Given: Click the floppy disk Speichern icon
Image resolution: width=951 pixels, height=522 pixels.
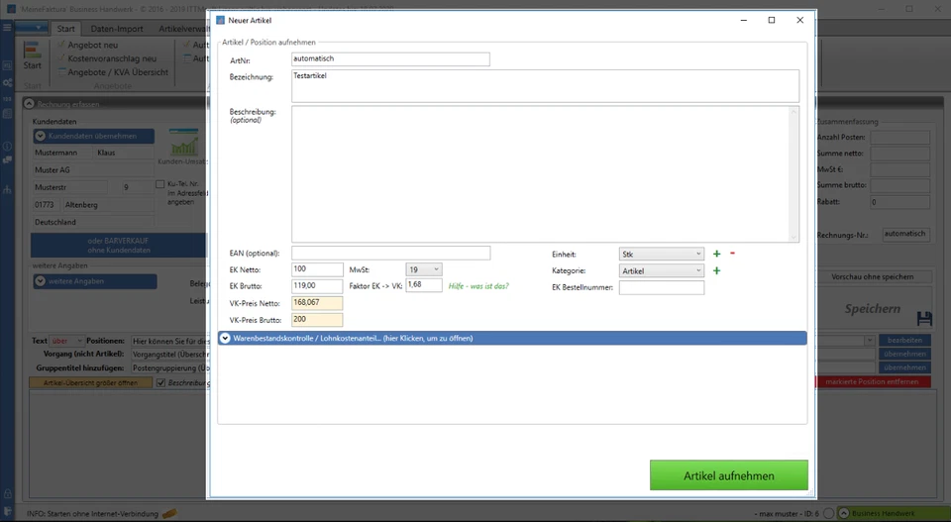Looking at the screenshot, I should tap(924, 318).
